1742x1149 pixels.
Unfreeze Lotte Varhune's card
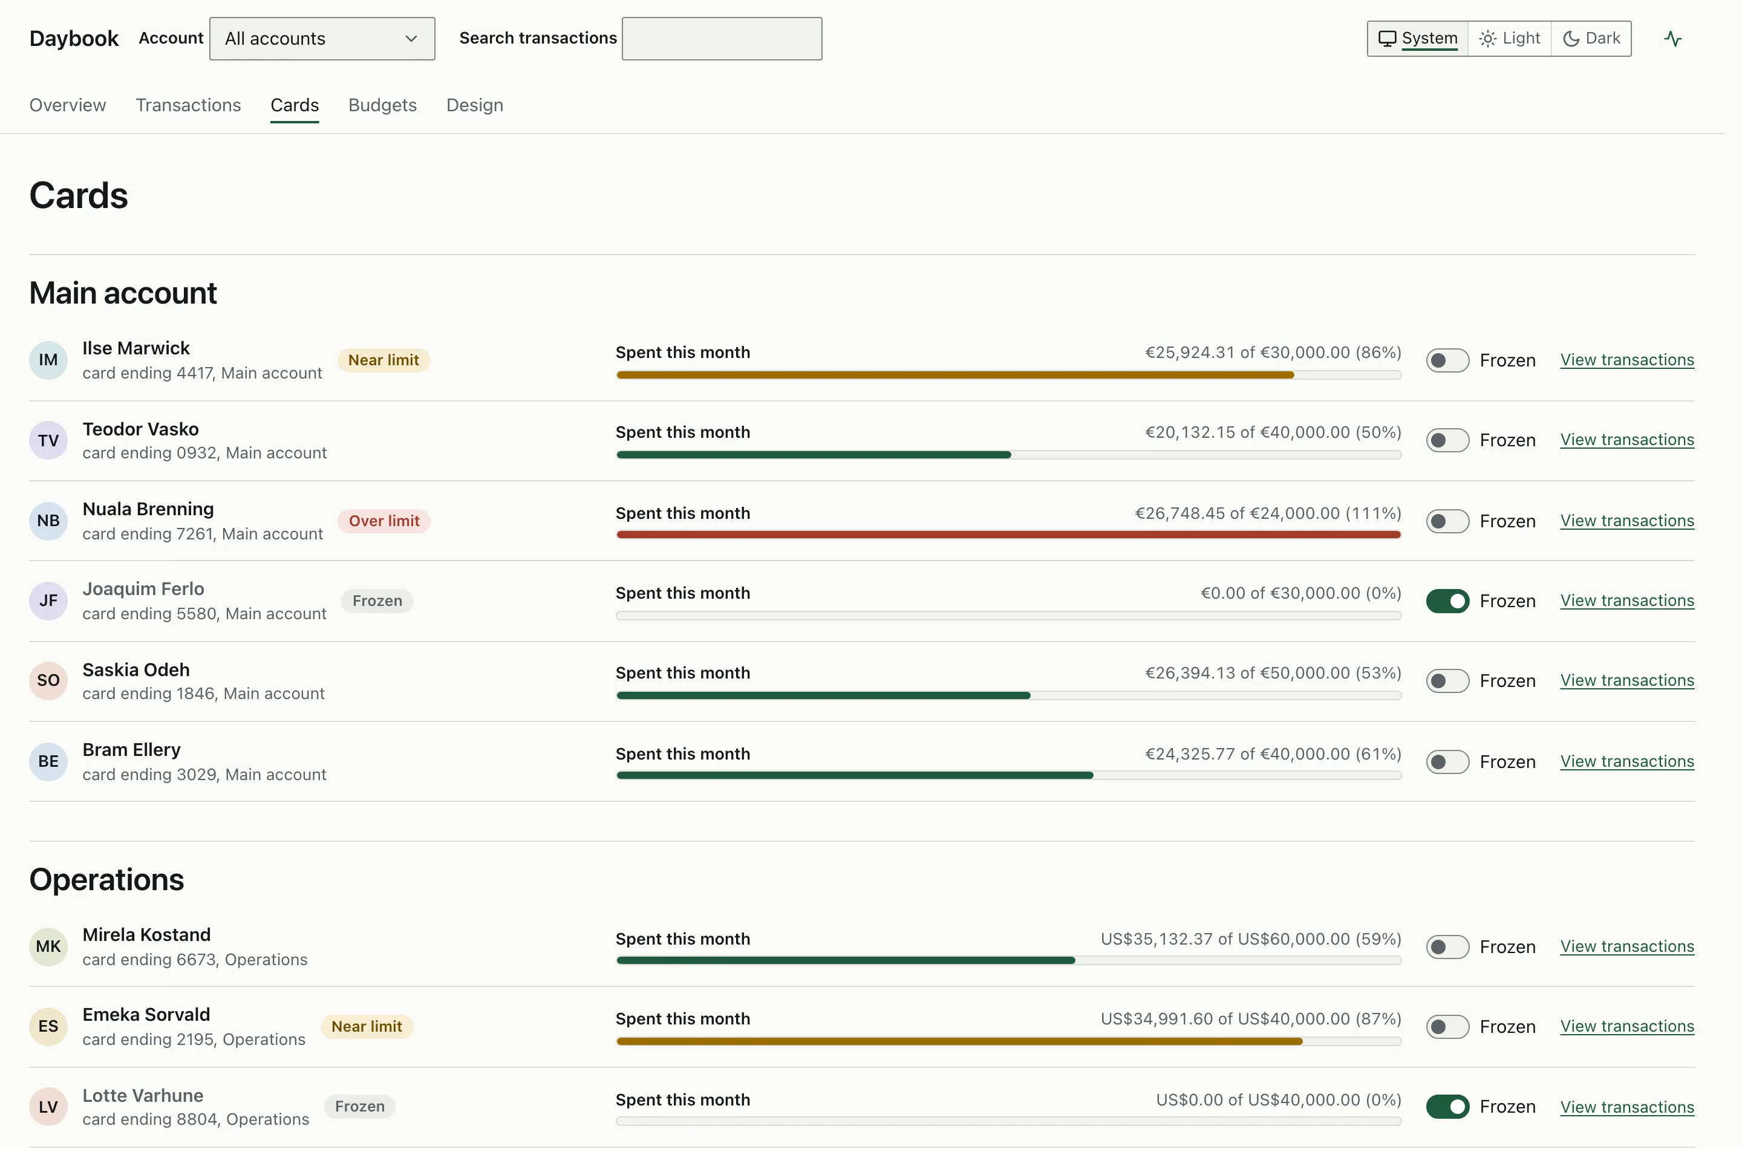coord(1447,1107)
